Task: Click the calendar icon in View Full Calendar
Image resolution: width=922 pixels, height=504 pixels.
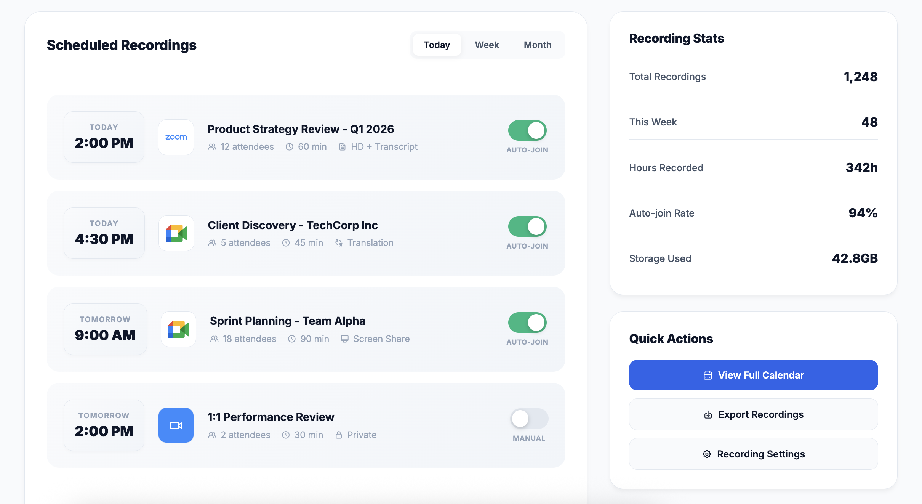Action: click(708, 376)
